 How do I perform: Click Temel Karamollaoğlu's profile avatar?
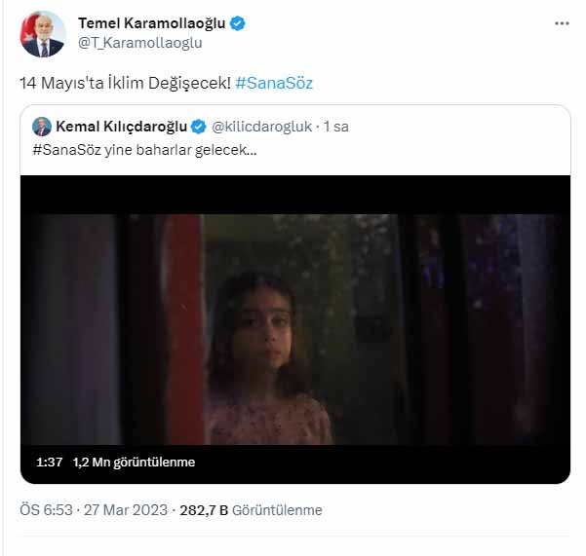click(x=43, y=33)
